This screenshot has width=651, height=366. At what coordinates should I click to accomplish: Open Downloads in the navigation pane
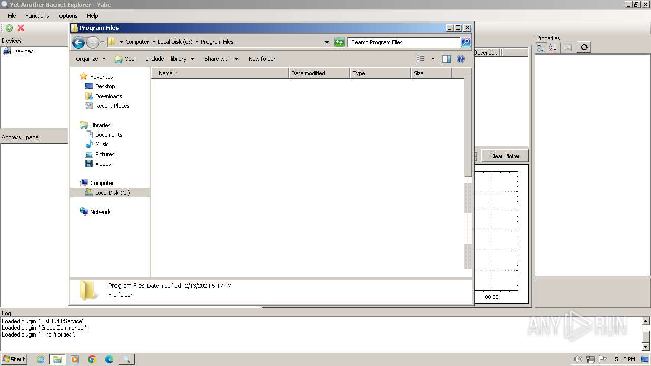tap(108, 96)
